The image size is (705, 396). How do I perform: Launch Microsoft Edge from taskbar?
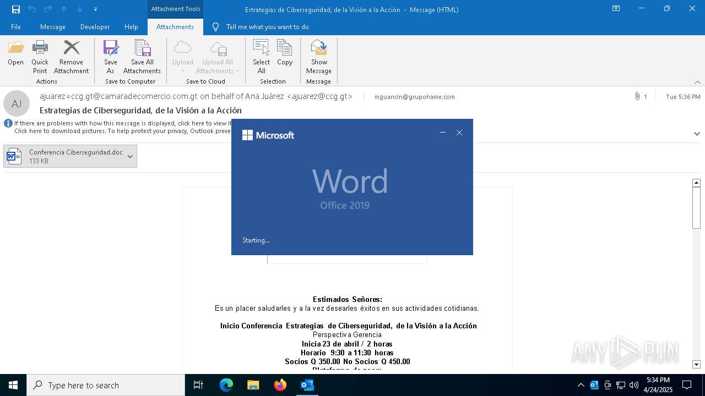tap(226, 385)
